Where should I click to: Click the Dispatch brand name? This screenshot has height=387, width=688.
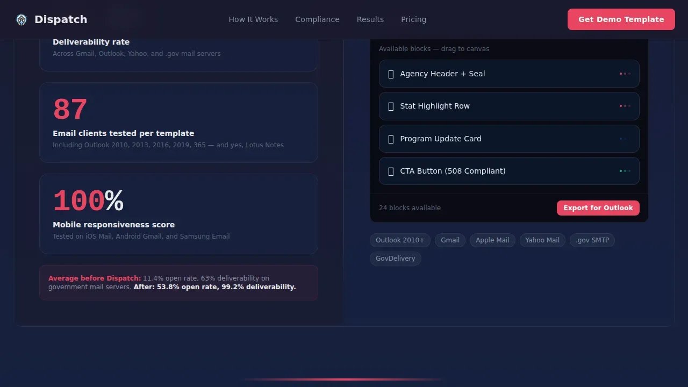(x=61, y=19)
